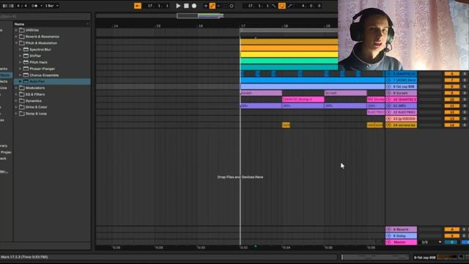Open the Dynamics folder icon
469x264 pixels.
[x=22, y=101]
